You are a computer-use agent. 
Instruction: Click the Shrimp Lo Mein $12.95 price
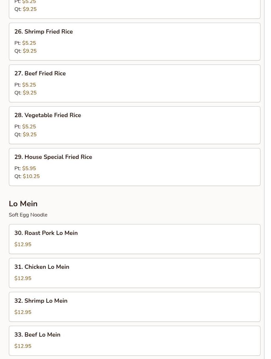(23, 312)
